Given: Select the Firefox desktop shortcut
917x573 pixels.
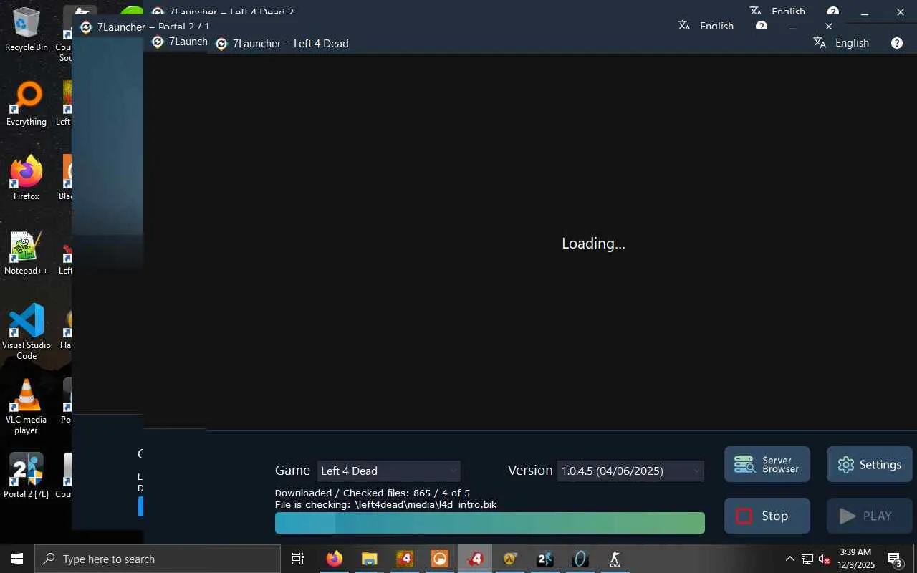Looking at the screenshot, I should [27, 179].
